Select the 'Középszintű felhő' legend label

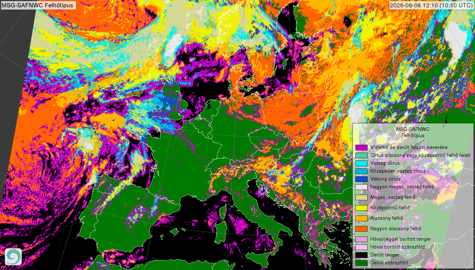390,208
